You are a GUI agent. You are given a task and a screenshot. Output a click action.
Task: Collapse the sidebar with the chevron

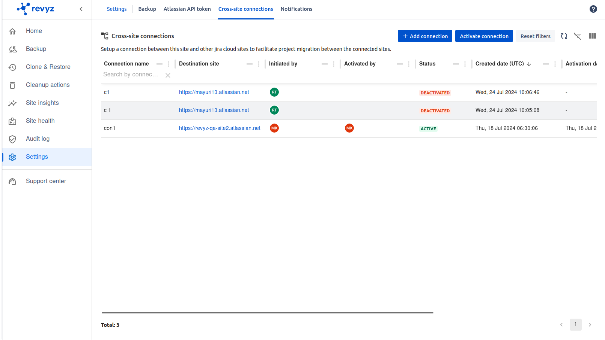point(81,9)
